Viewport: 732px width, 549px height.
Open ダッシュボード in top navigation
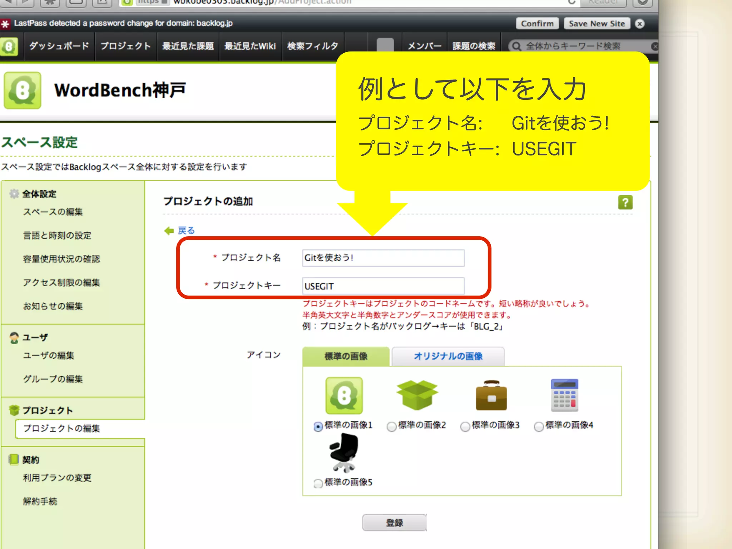click(59, 46)
